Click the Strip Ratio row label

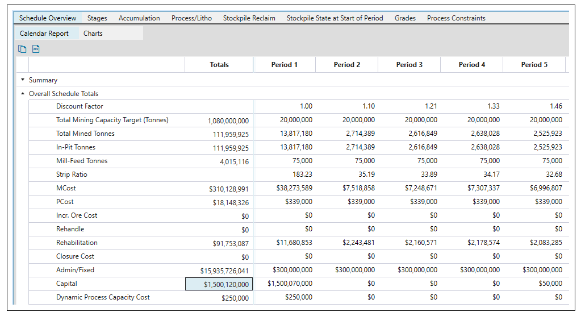(72, 174)
